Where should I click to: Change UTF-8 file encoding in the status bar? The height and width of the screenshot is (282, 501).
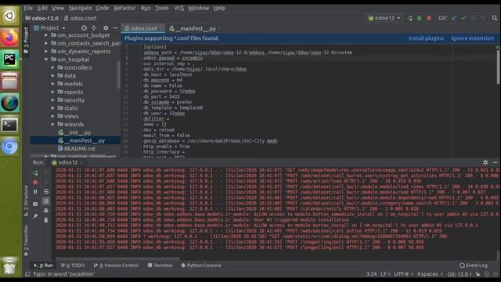click(403, 274)
